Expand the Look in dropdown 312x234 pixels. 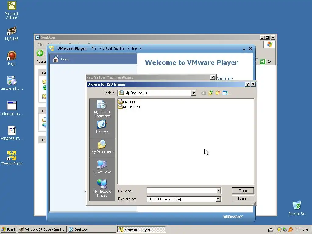(193, 93)
